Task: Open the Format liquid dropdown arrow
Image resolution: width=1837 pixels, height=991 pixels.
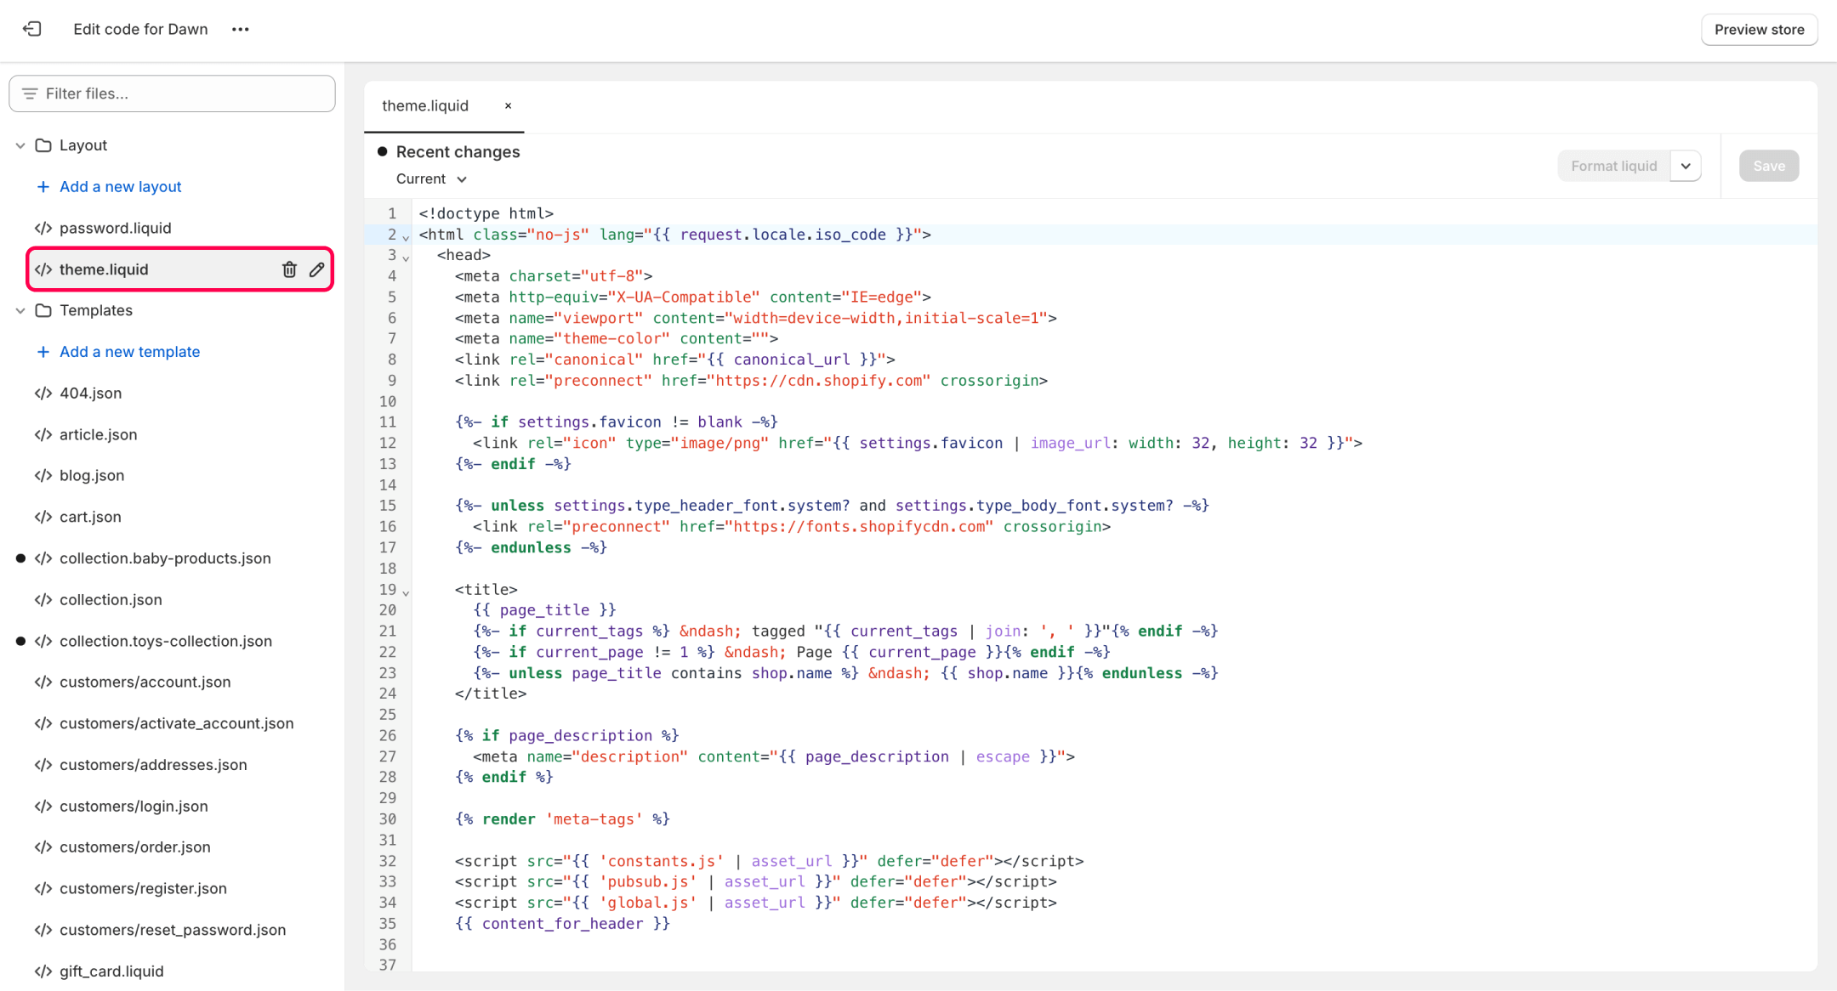Action: (1686, 166)
